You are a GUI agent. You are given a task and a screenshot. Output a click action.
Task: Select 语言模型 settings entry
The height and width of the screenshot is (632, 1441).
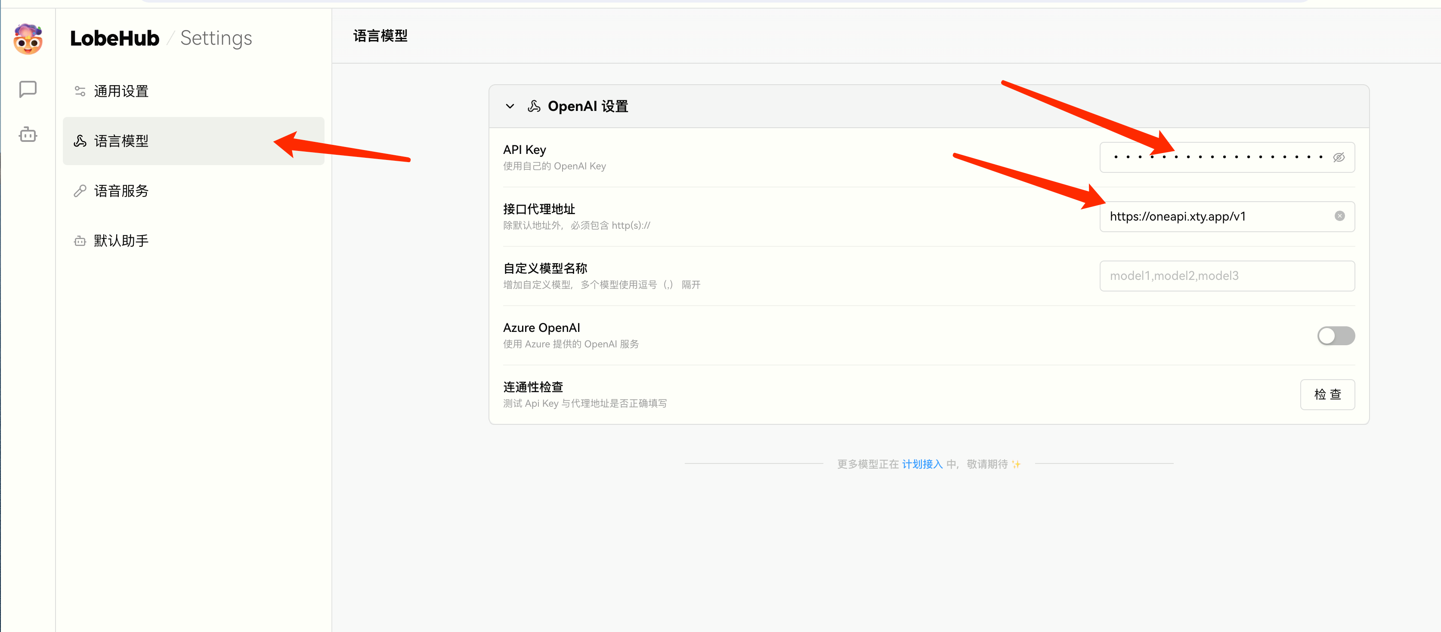pyautogui.click(x=121, y=141)
